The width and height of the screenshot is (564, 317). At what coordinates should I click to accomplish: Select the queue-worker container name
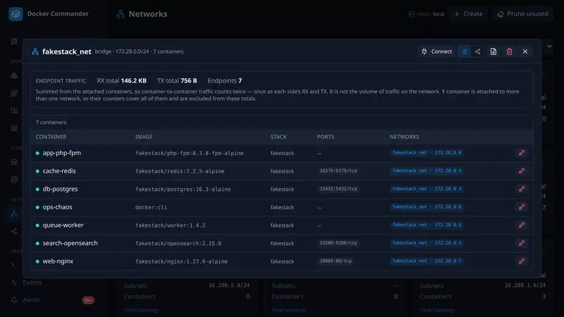[63, 225]
